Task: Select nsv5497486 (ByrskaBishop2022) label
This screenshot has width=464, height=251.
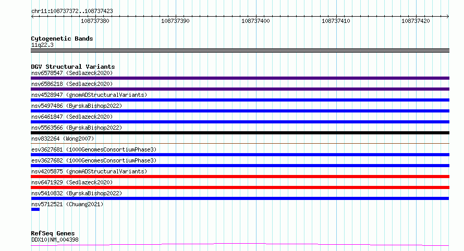Action: pos(77,106)
